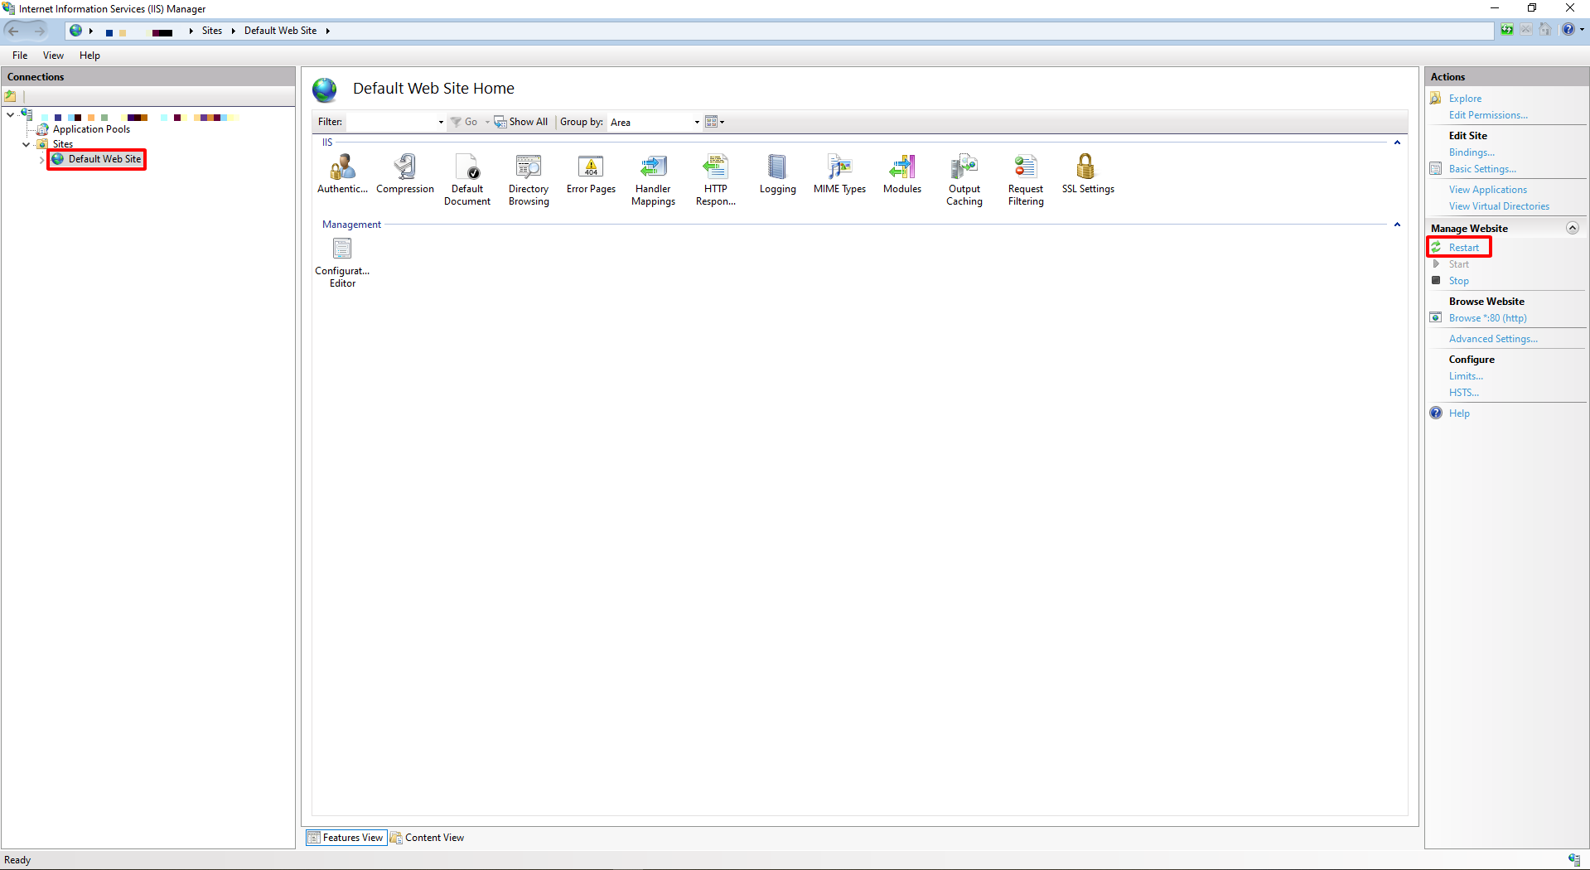
Task: Open the Error Pages feature
Action: [x=591, y=174]
